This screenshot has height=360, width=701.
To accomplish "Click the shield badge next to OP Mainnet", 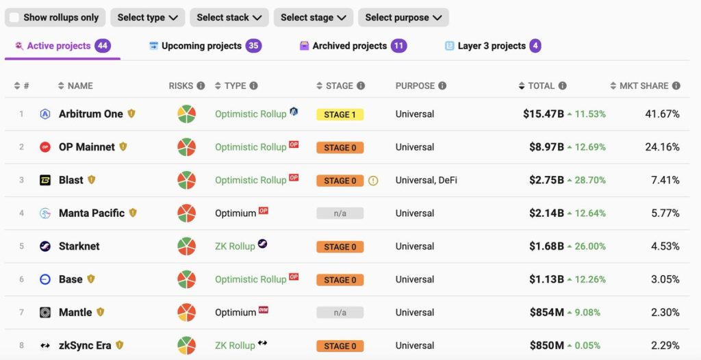I will [x=123, y=146].
